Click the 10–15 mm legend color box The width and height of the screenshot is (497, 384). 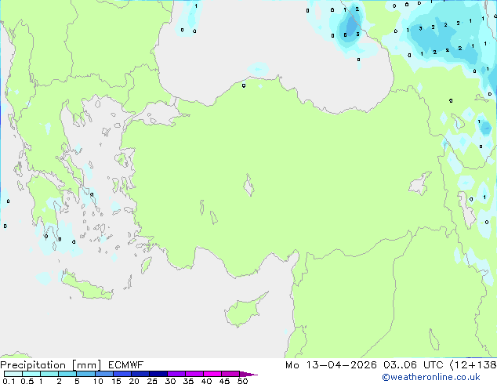tap(103, 374)
